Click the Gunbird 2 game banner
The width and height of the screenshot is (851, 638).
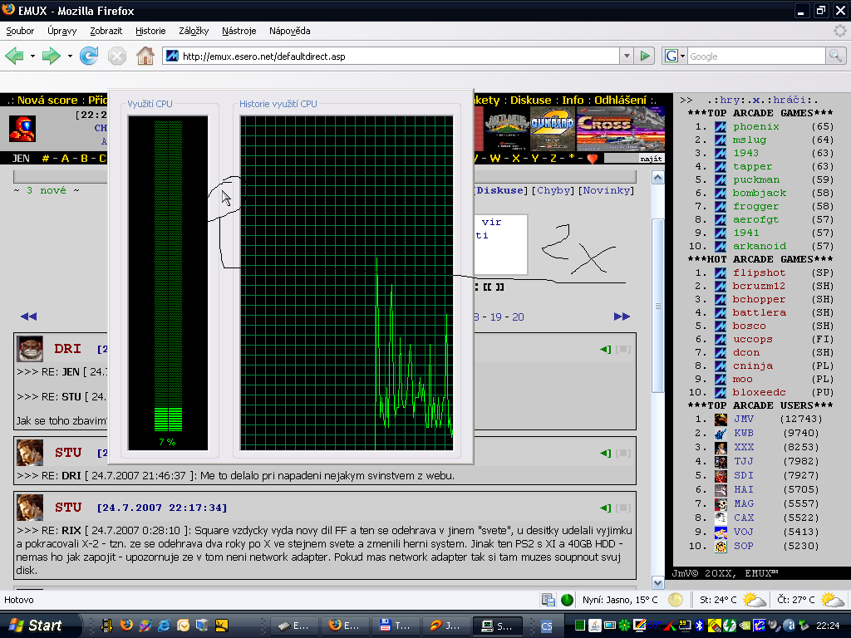tap(553, 129)
